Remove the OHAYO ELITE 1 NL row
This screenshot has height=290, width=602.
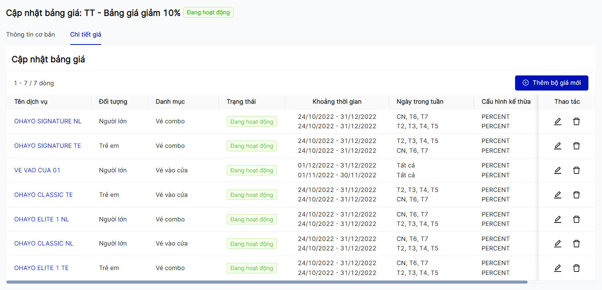pyautogui.click(x=576, y=219)
